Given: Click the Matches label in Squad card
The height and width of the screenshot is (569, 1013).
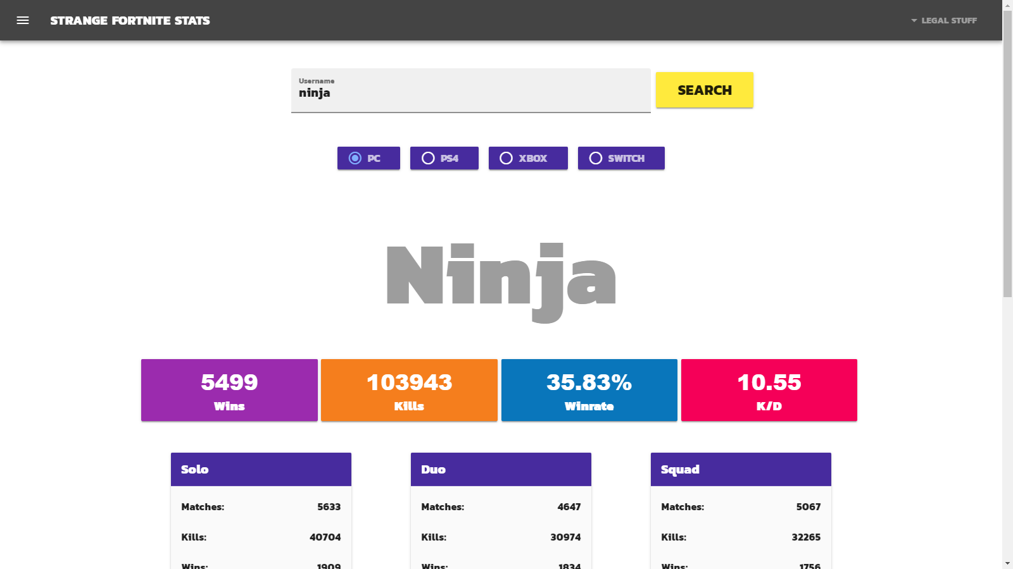Looking at the screenshot, I should [x=683, y=507].
